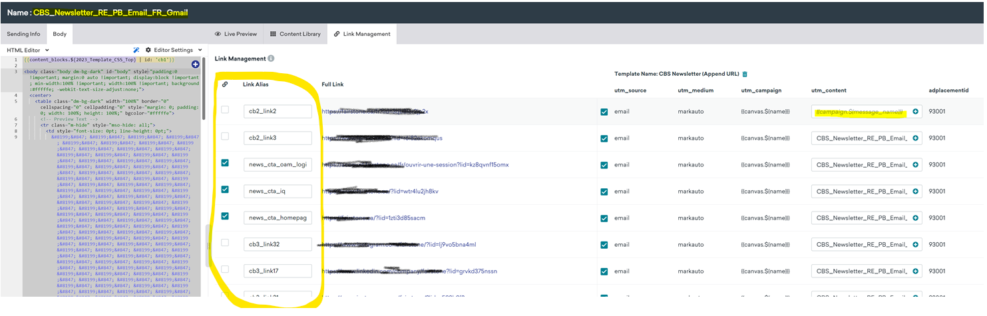This screenshot has width=987, height=316.
Task: Delete the CBS Newsletter template via trash icon
Action: (745, 74)
